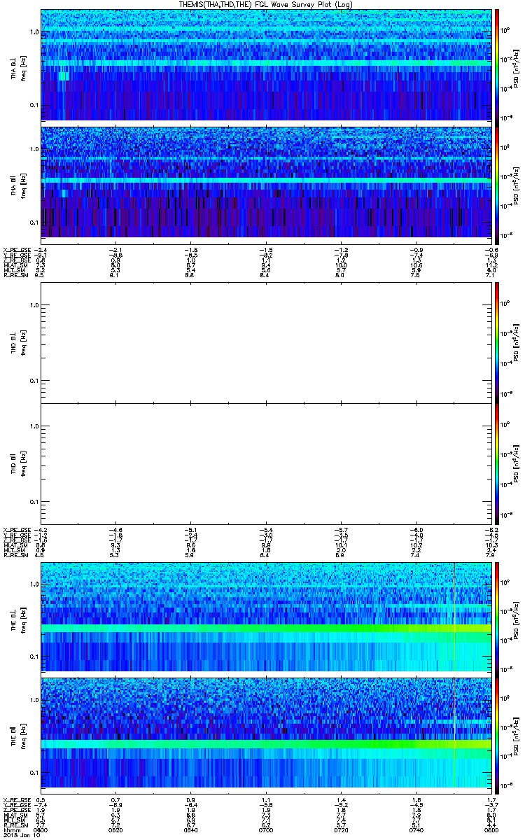This screenshot has width=525, height=840.
Task: Click the 0.1 frequency tick on THE B-parallel axis
Action: point(34,772)
